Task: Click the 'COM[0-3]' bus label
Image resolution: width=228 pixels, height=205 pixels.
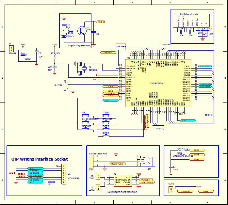Action: (x=166, y=44)
